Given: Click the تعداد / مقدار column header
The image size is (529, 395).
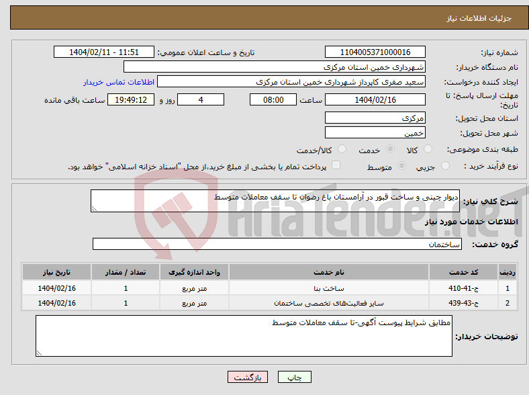Looking at the screenshot, I should coord(126,272).
